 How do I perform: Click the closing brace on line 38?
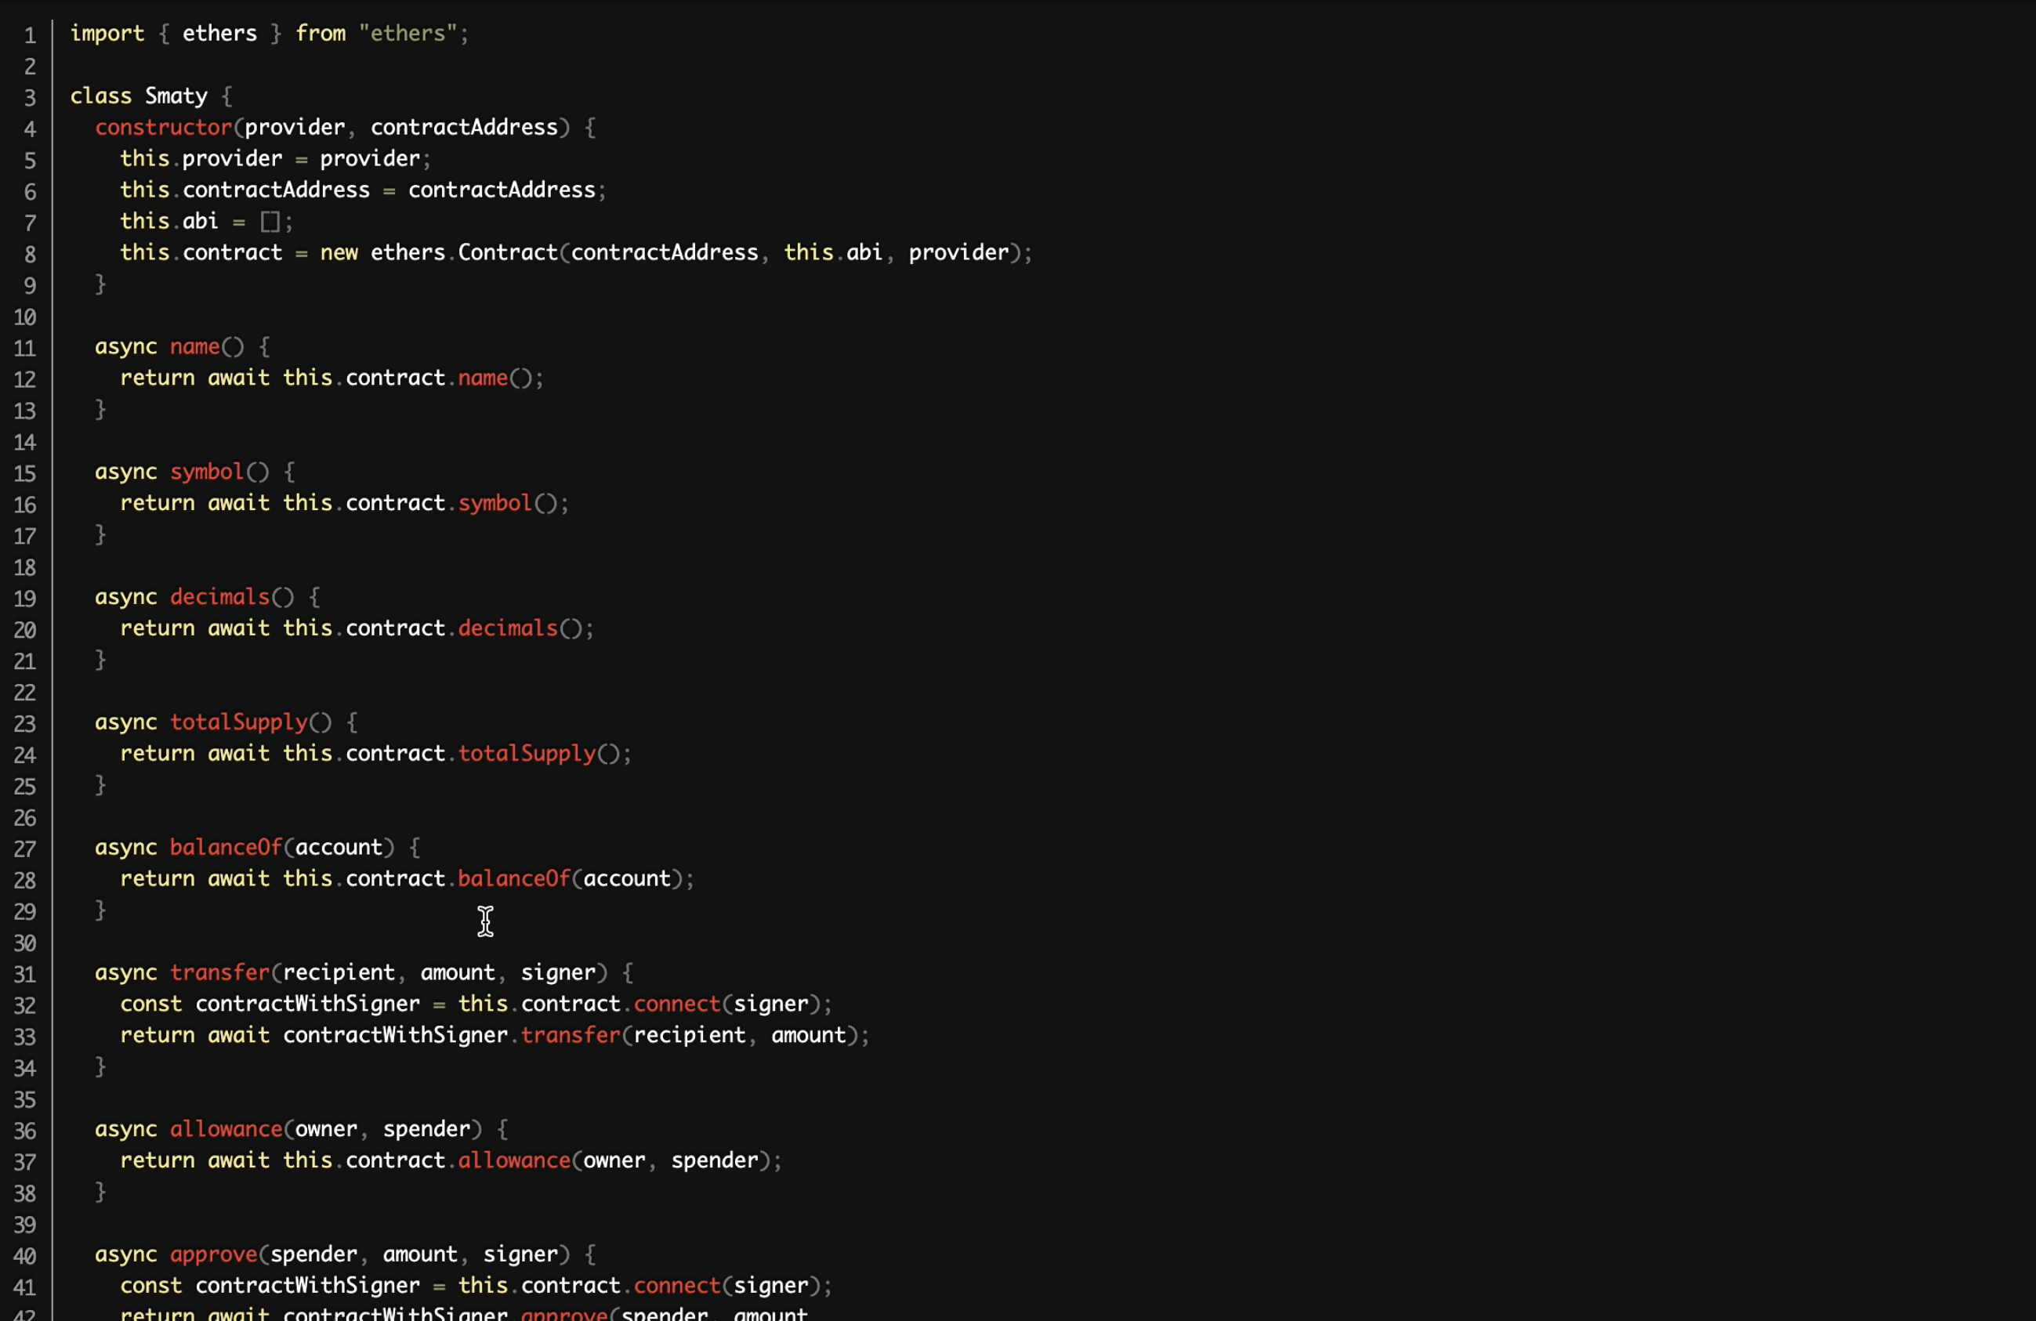click(x=101, y=1192)
